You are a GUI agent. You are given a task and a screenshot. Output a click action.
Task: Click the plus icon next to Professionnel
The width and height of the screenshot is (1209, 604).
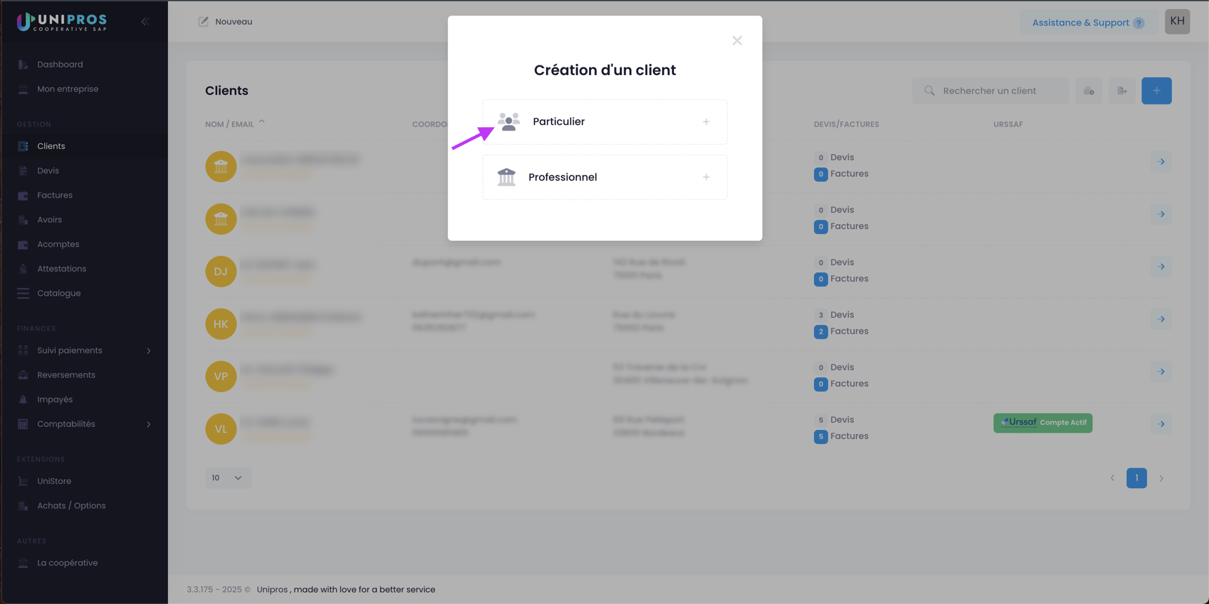(706, 177)
